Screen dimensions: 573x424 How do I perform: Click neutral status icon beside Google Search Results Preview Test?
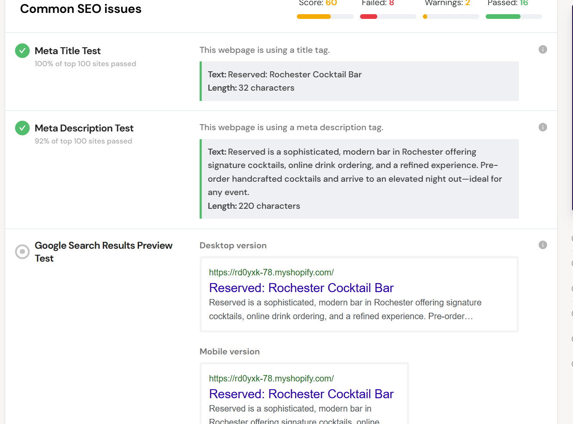coord(22,252)
